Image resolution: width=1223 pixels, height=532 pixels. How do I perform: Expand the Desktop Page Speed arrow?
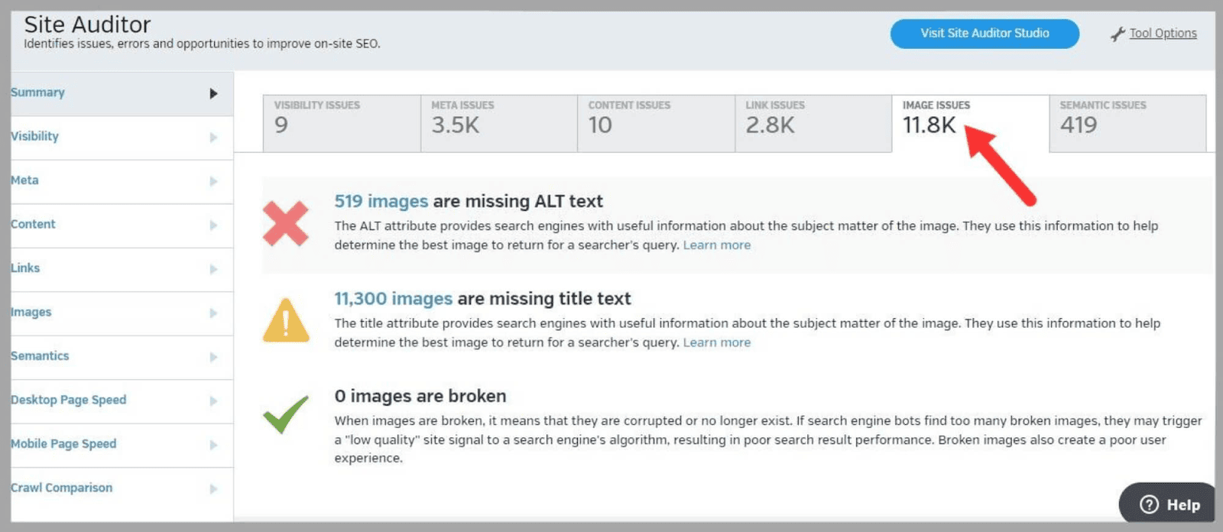tap(213, 401)
